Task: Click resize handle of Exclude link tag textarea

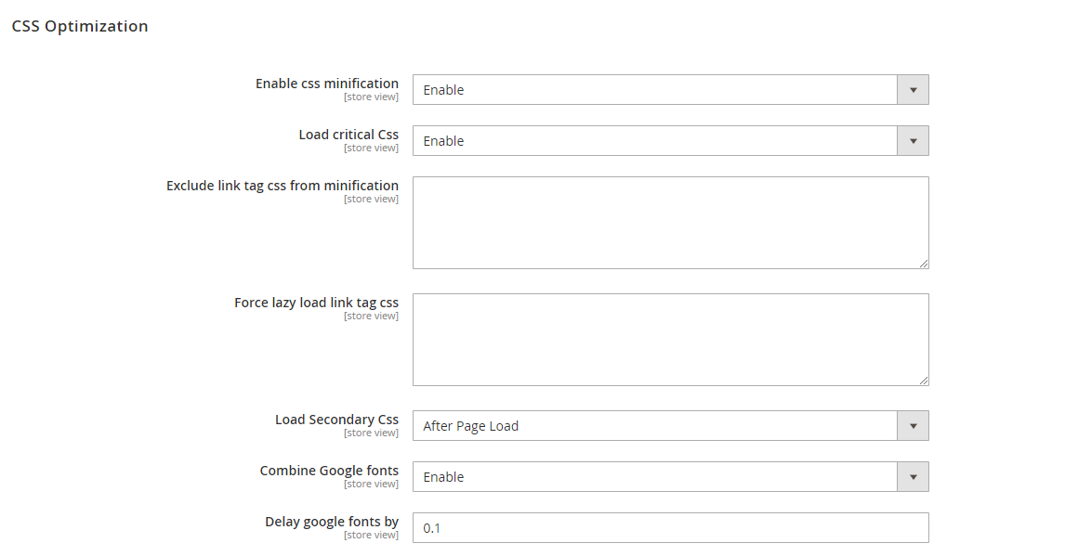Action: click(x=924, y=264)
